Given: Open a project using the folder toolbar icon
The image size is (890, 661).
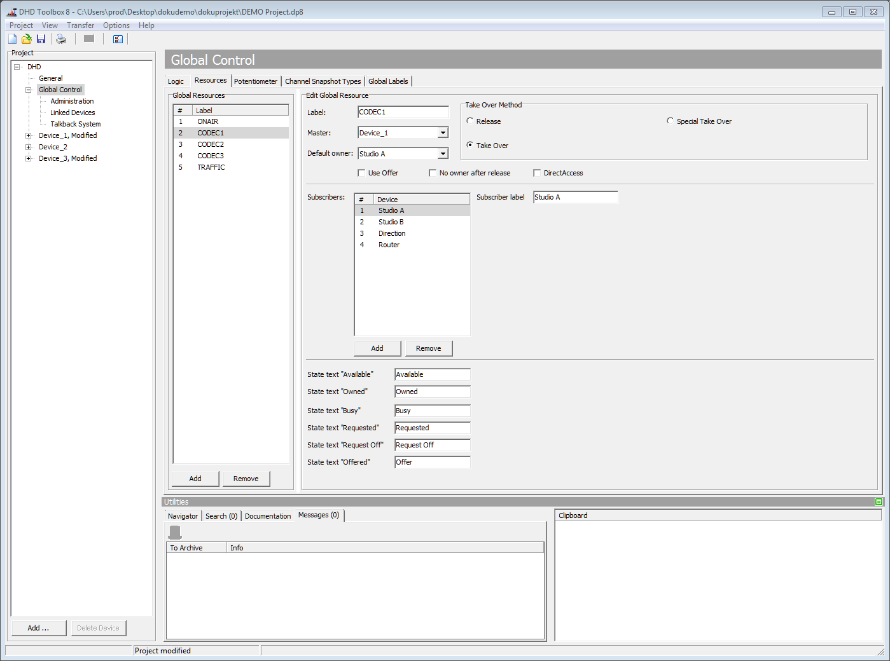Looking at the screenshot, I should 26,39.
